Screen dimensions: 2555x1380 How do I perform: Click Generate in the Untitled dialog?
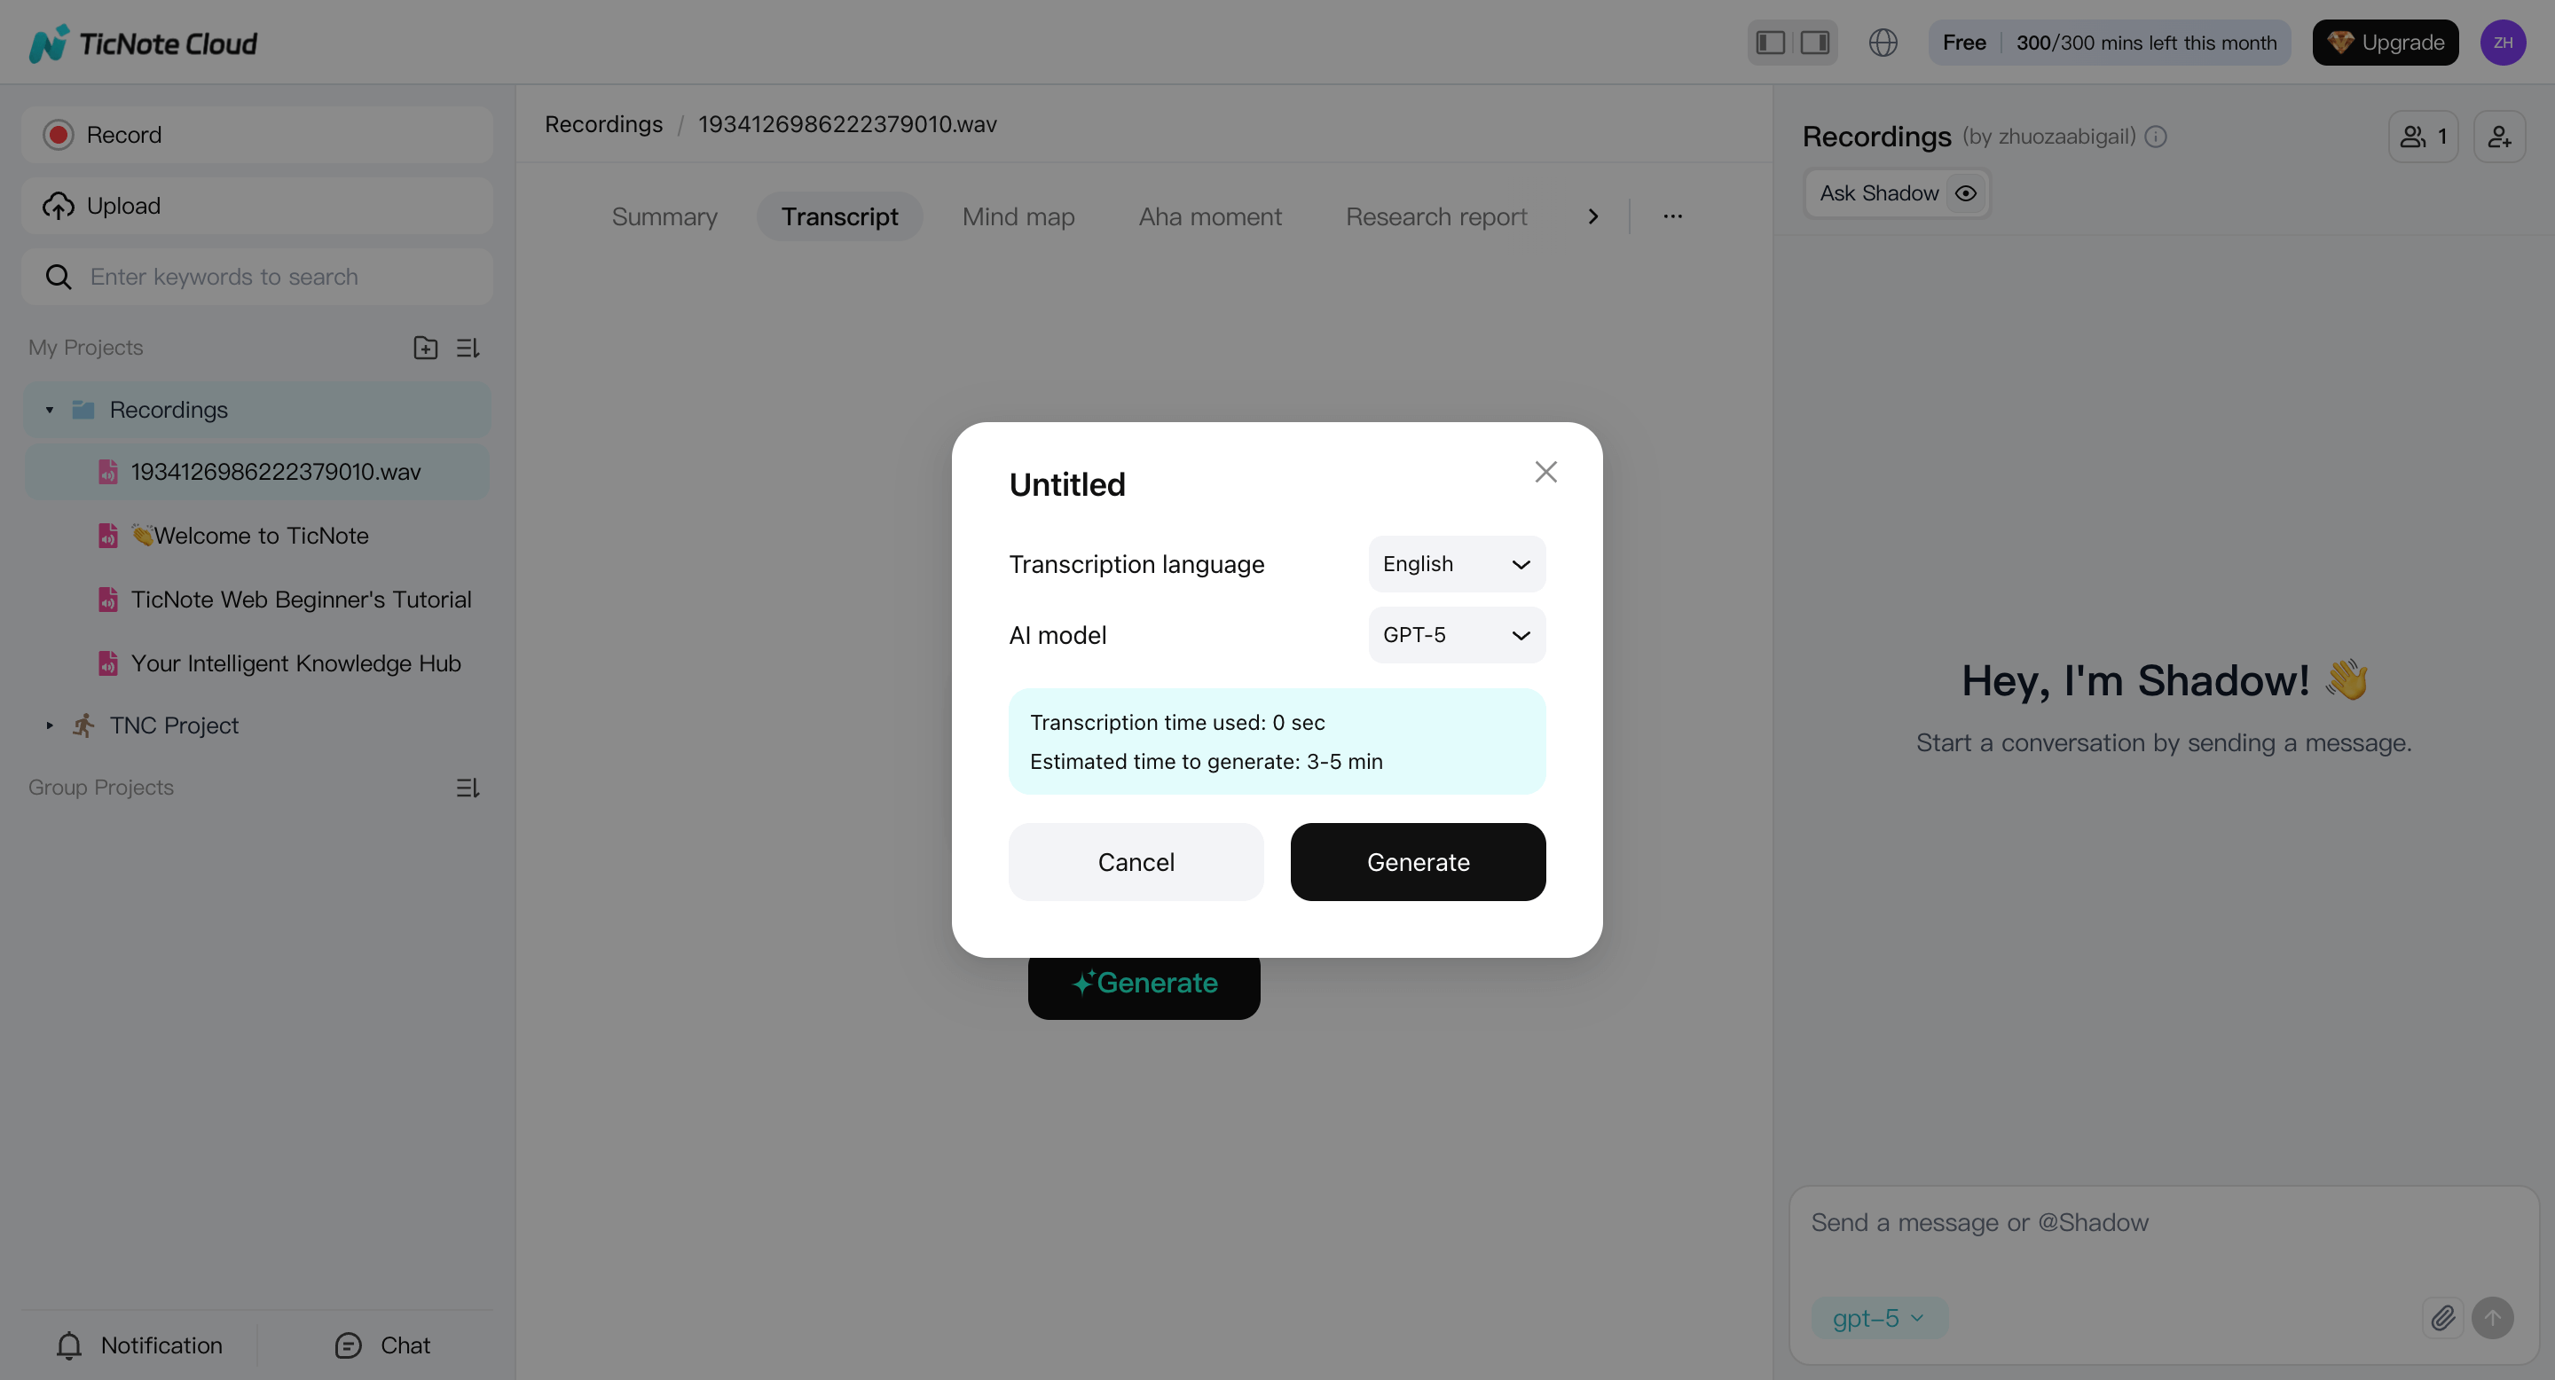point(1418,861)
